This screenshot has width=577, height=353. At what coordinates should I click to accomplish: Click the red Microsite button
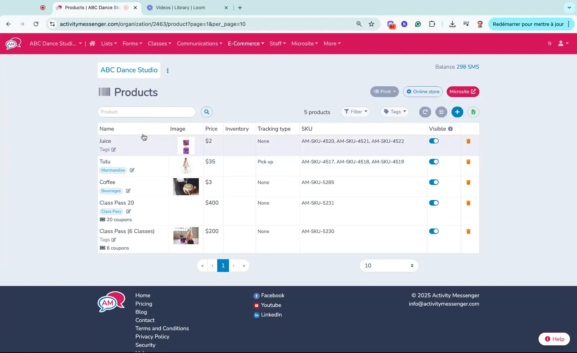coord(463,92)
